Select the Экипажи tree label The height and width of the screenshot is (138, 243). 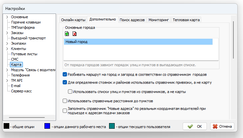(x=19, y=43)
